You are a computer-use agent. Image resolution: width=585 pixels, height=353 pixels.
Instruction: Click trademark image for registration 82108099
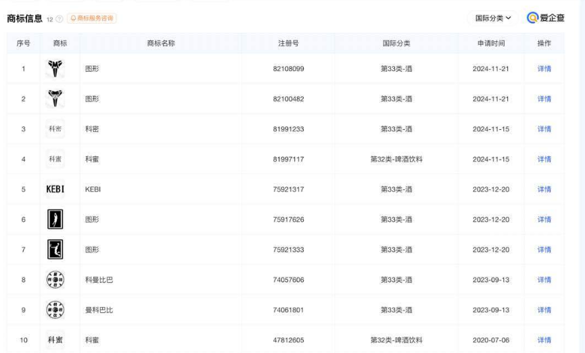pos(55,69)
